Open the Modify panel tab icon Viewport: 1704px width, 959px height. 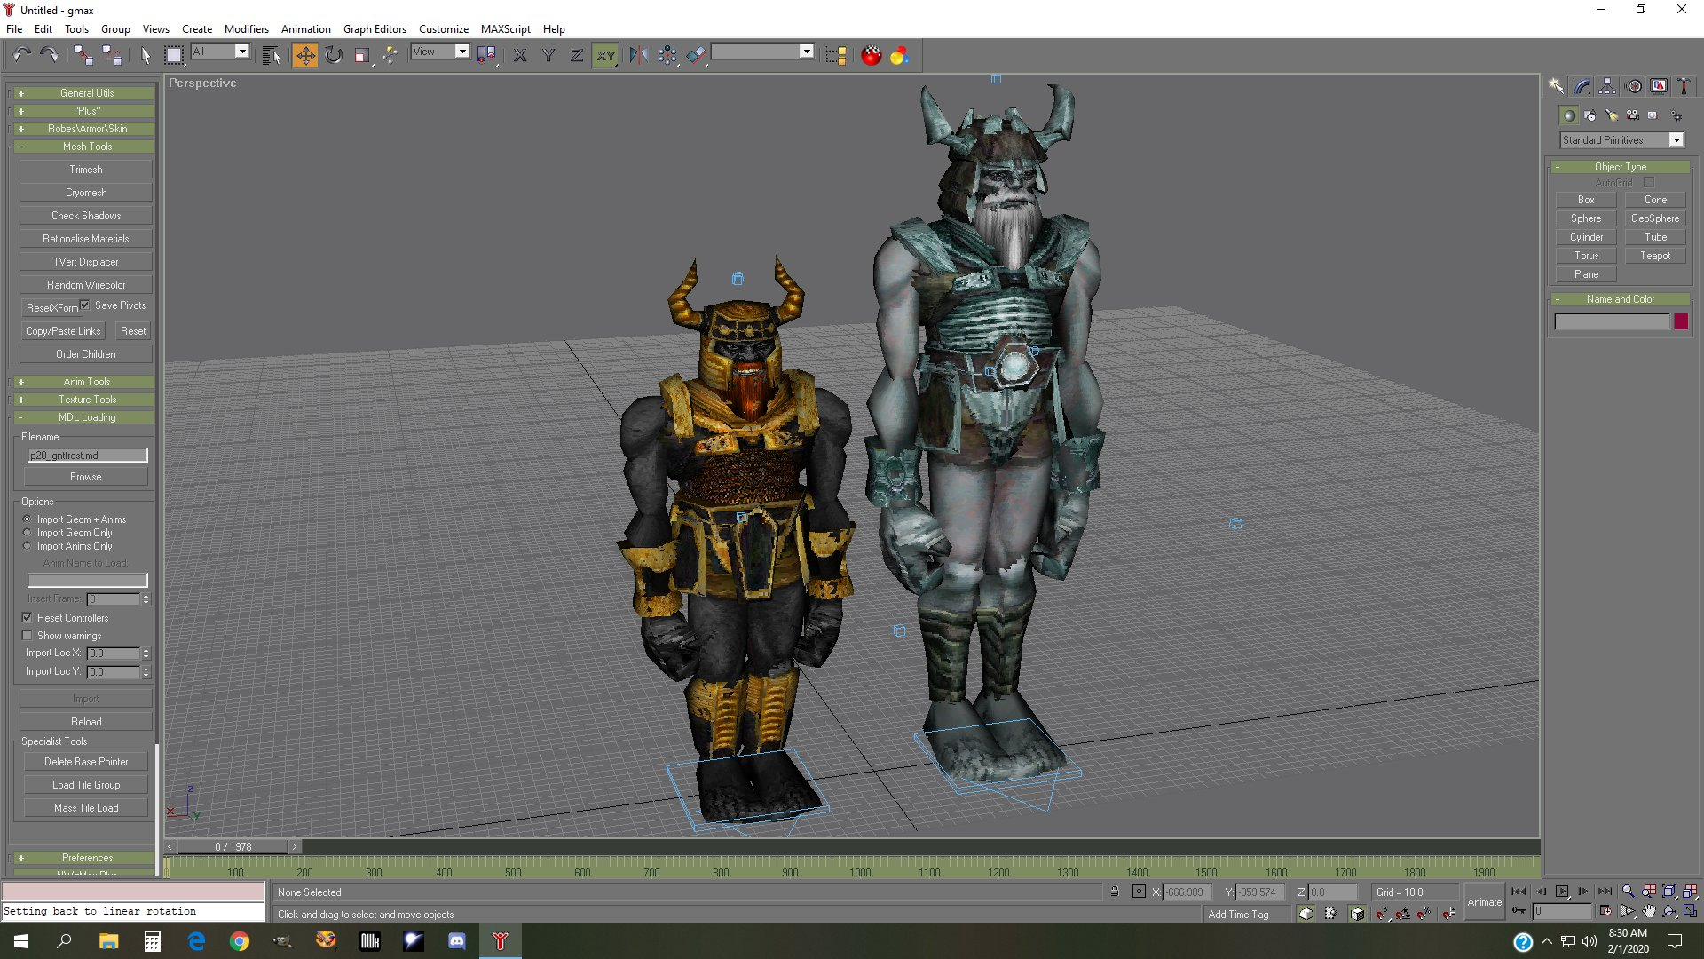click(x=1582, y=86)
